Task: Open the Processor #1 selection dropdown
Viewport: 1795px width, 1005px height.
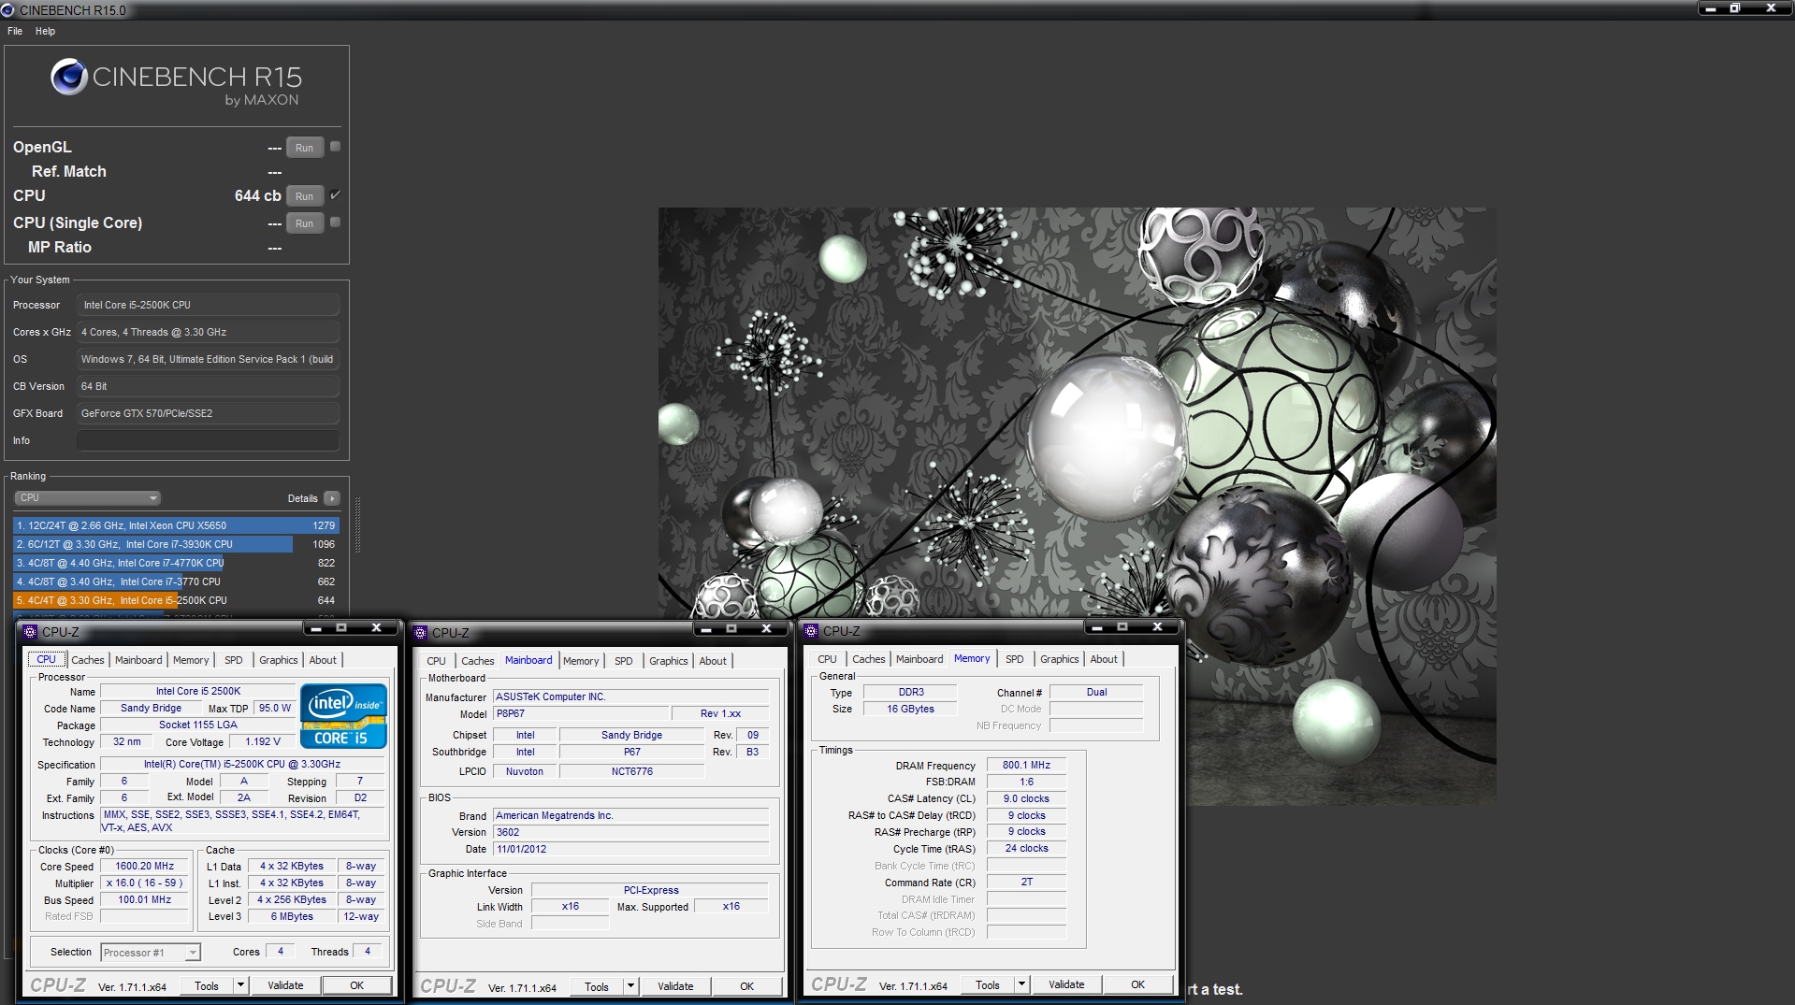Action: point(151,953)
